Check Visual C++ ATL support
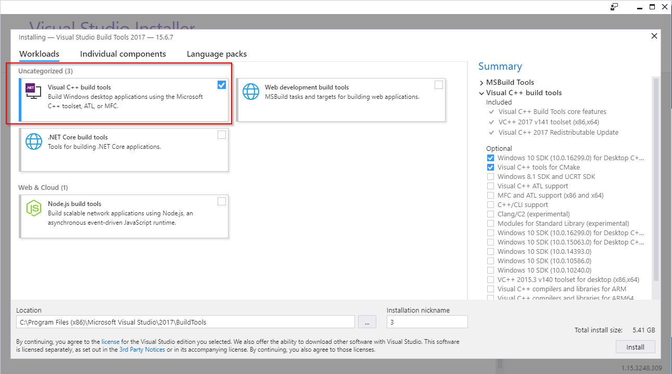 coord(490,186)
